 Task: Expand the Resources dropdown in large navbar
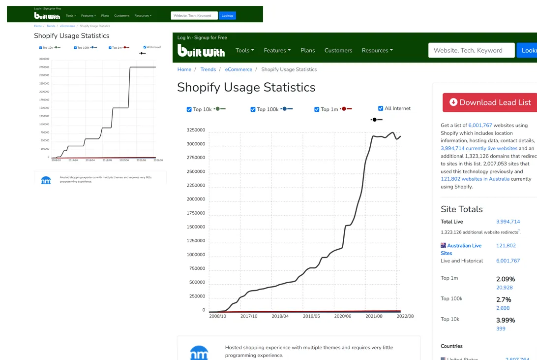tap(377, 50)
